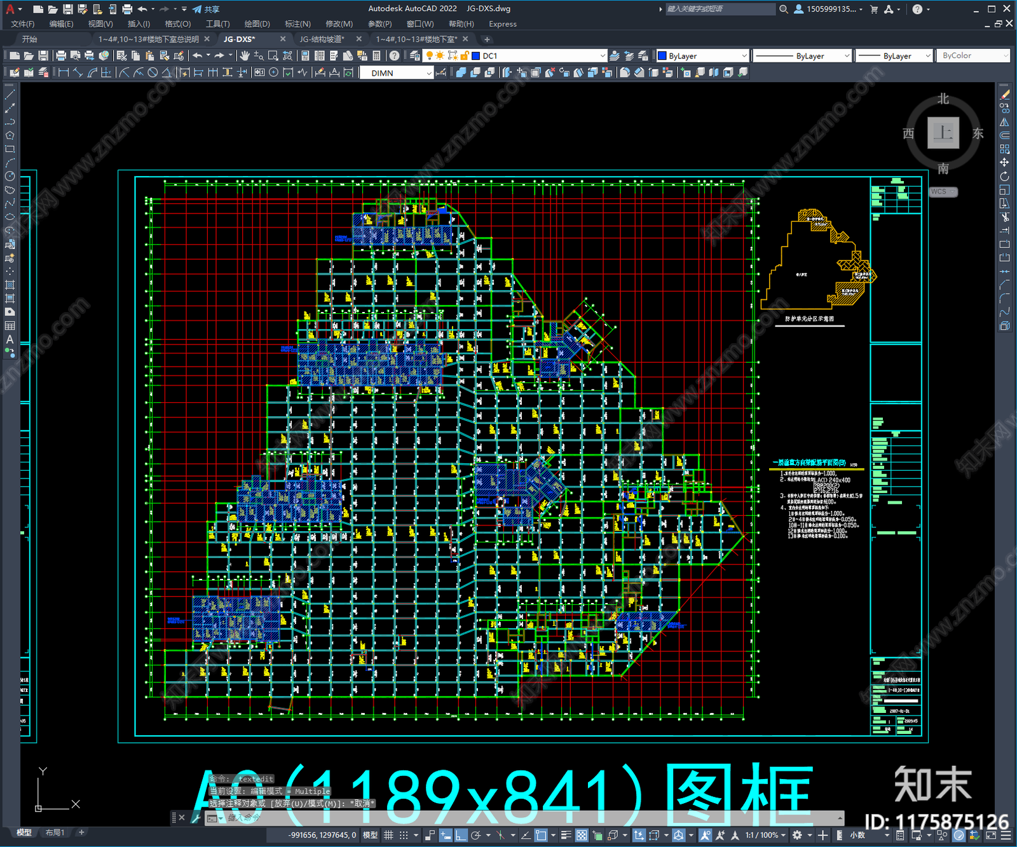1017x847 pixels.
Task: Click the blue layer color swatch beside DC1
Action: pos(476,56)
